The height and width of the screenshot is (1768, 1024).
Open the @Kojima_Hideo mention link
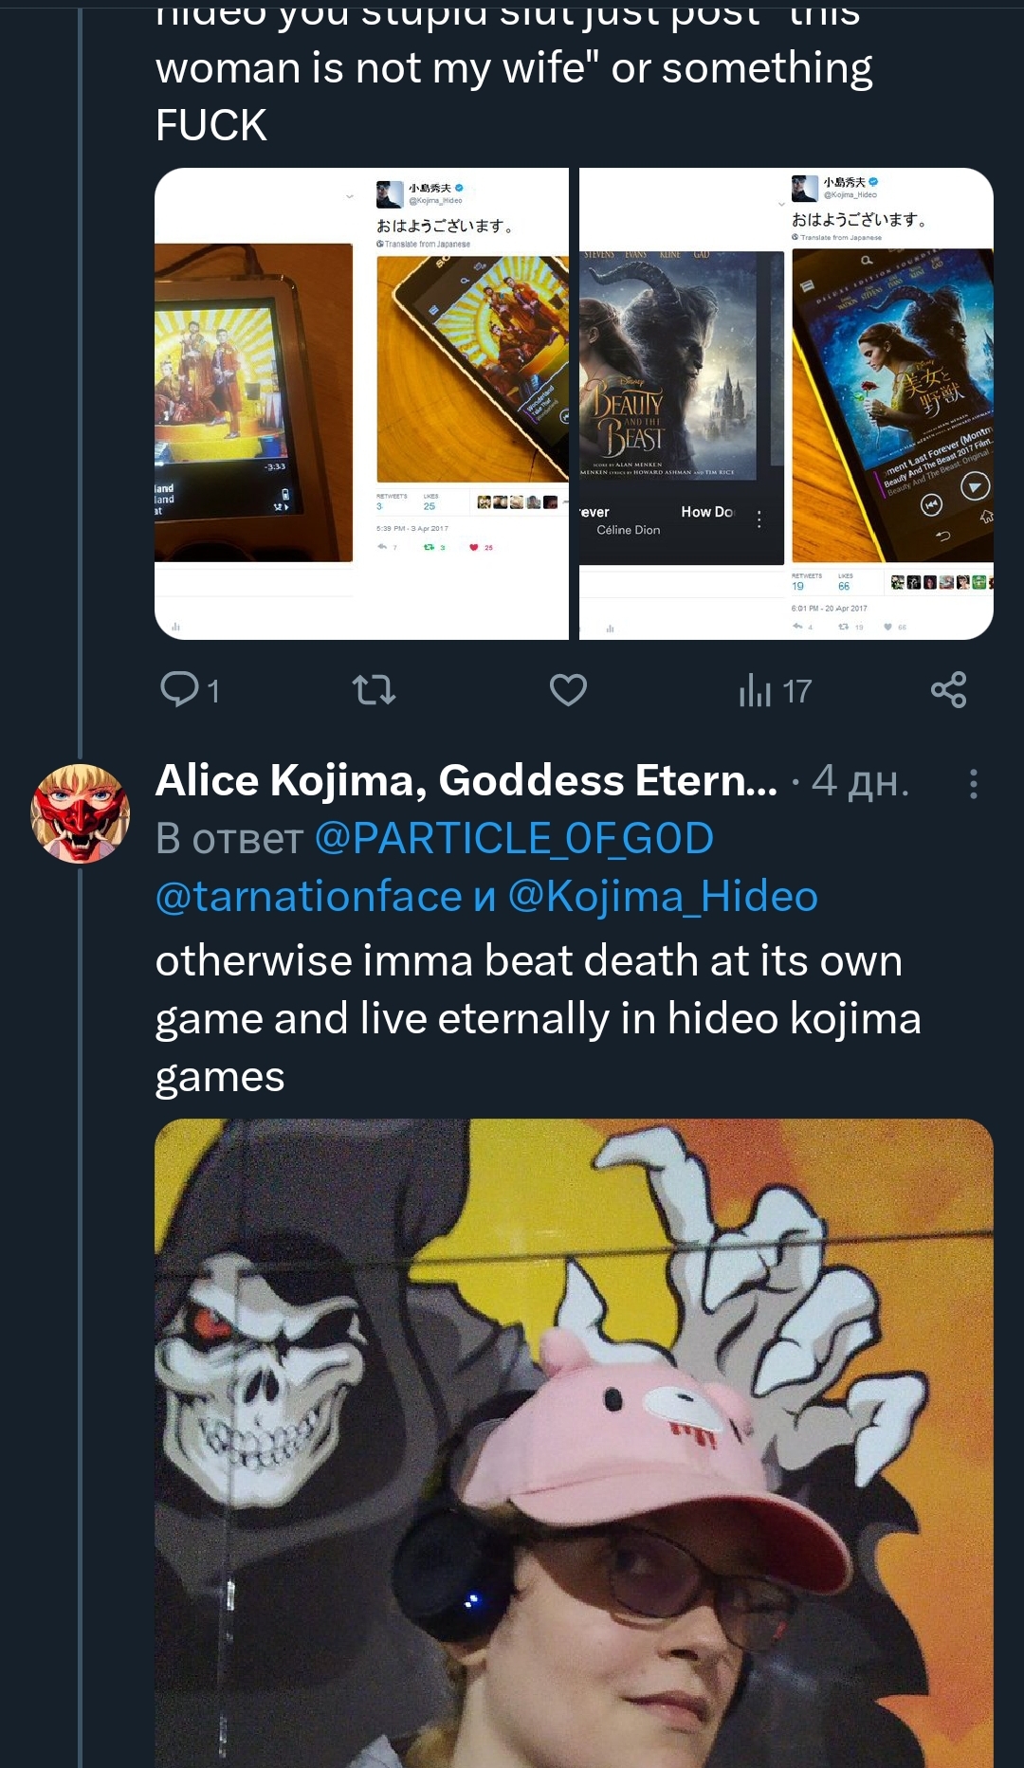pos(663,897)
